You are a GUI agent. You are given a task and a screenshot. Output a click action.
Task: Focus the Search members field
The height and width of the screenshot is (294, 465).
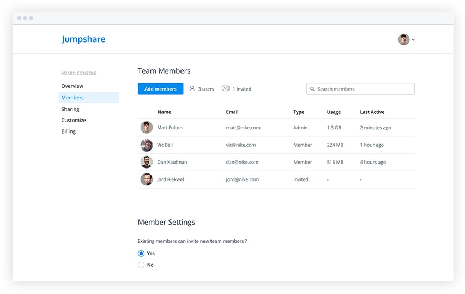(364, 89)
